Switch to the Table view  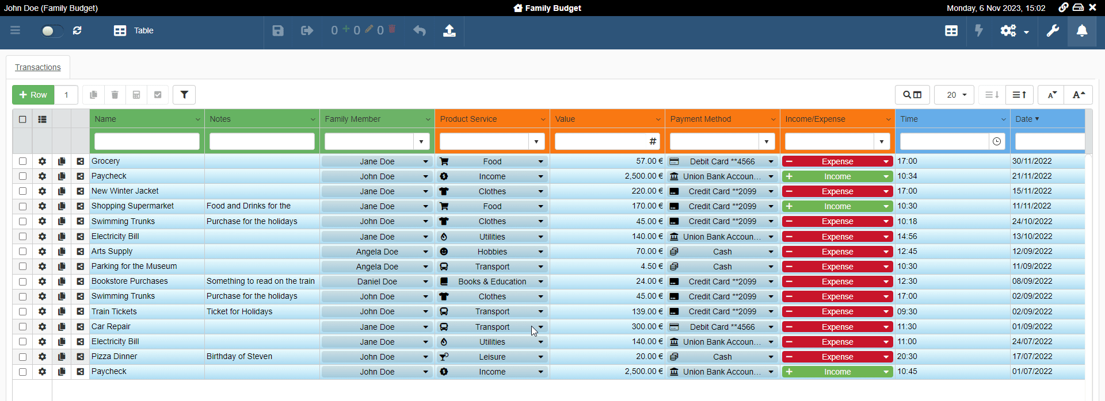pyautogui.click(x=134, y=31)
